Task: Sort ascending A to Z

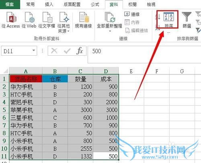Action: 158,16
